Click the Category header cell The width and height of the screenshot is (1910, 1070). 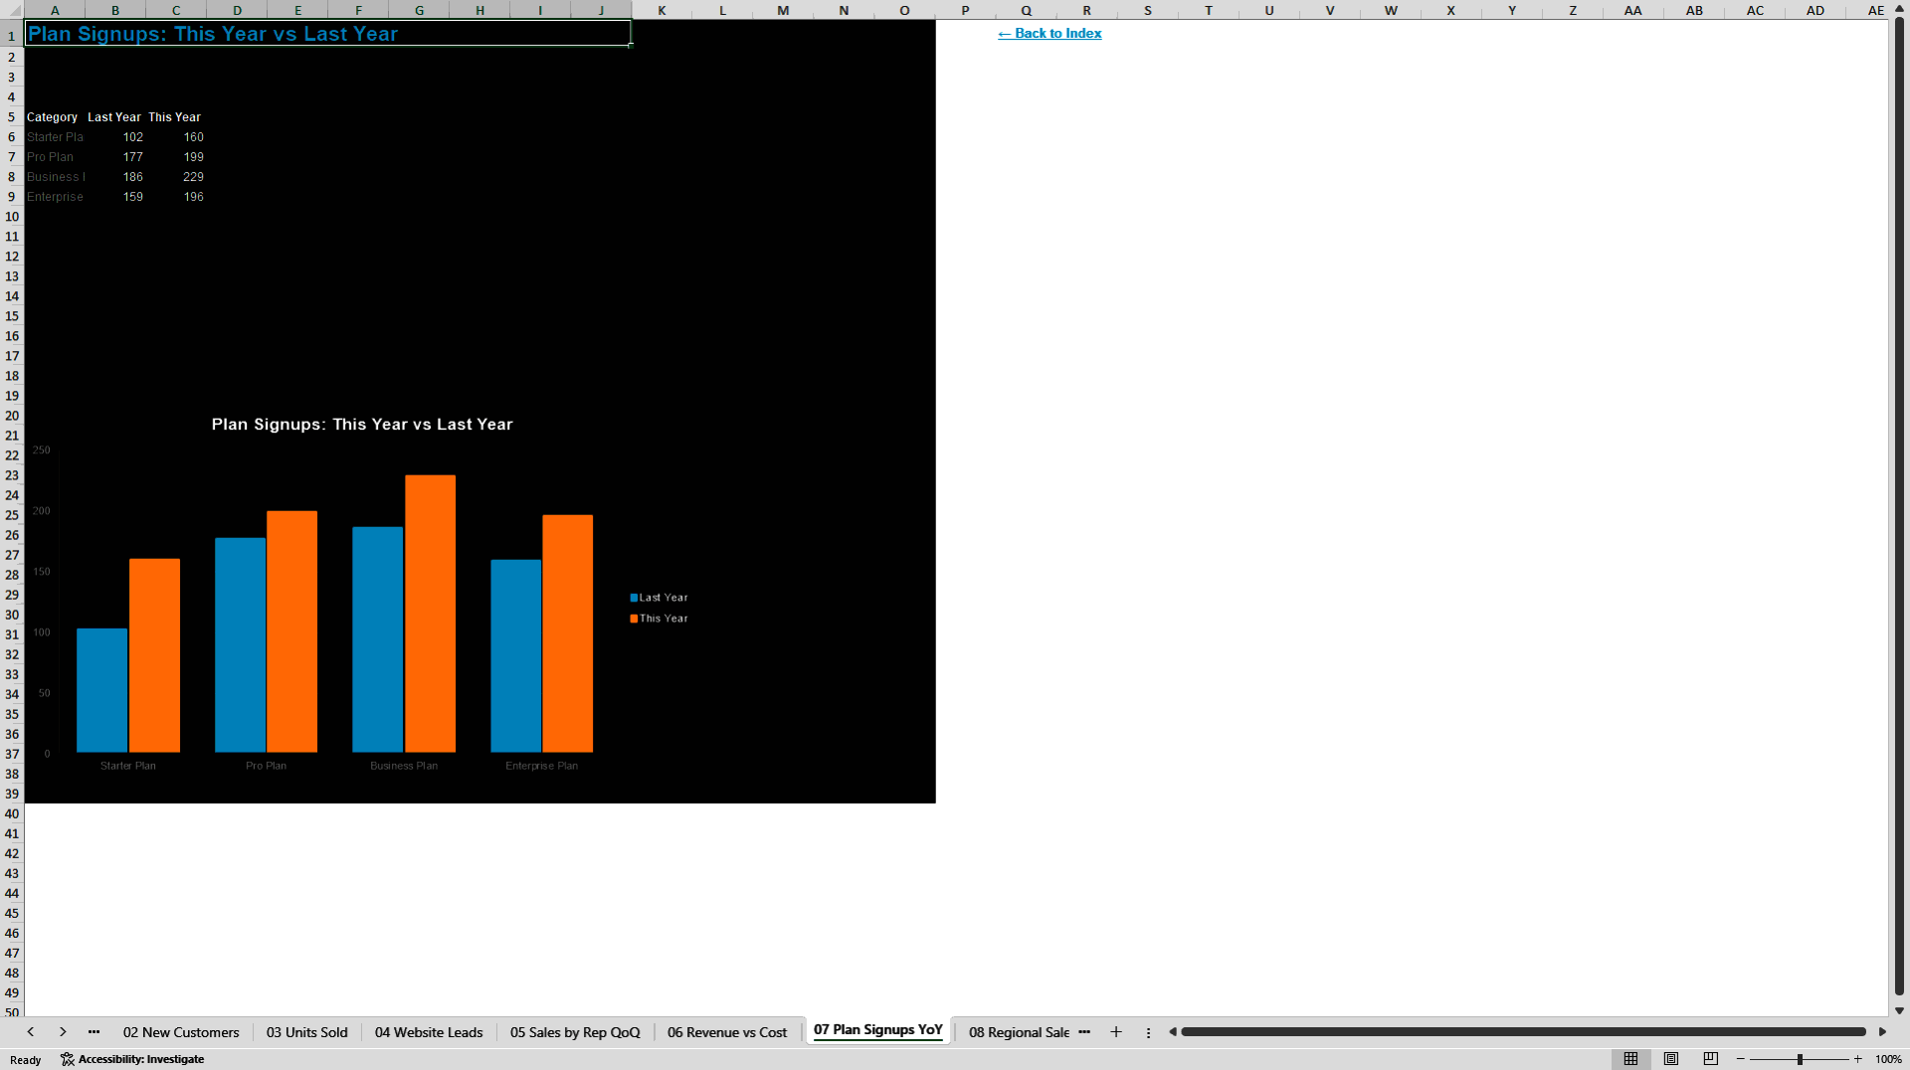point(55,117)
